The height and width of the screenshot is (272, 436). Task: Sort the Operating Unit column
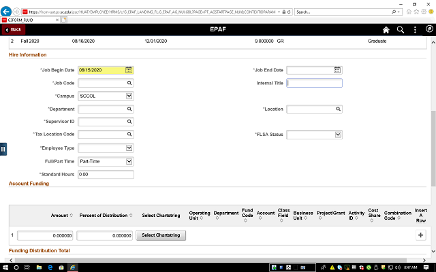click(202, 218)
